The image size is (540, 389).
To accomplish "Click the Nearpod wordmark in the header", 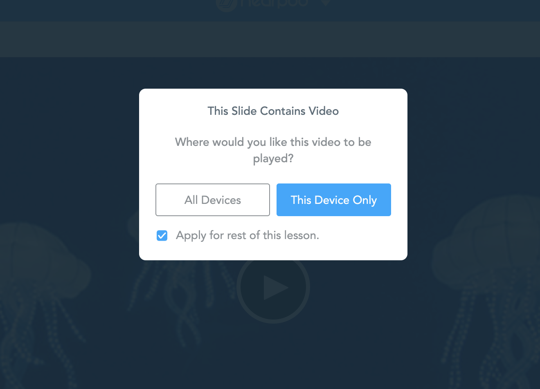I will pyautogui.click(x=274, y=4).
